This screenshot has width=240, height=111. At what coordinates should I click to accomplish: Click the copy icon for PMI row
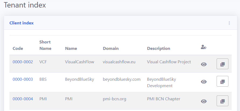pyautogui.click(x=222, y=101)
